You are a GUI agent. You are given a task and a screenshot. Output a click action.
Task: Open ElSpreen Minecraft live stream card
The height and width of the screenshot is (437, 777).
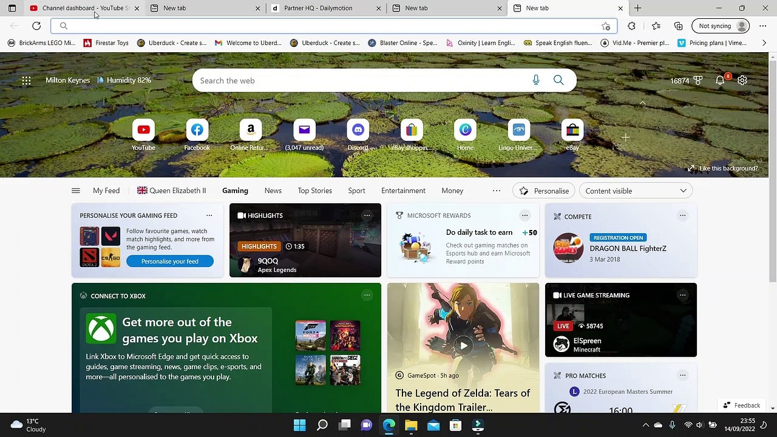[x=621, y=320]
